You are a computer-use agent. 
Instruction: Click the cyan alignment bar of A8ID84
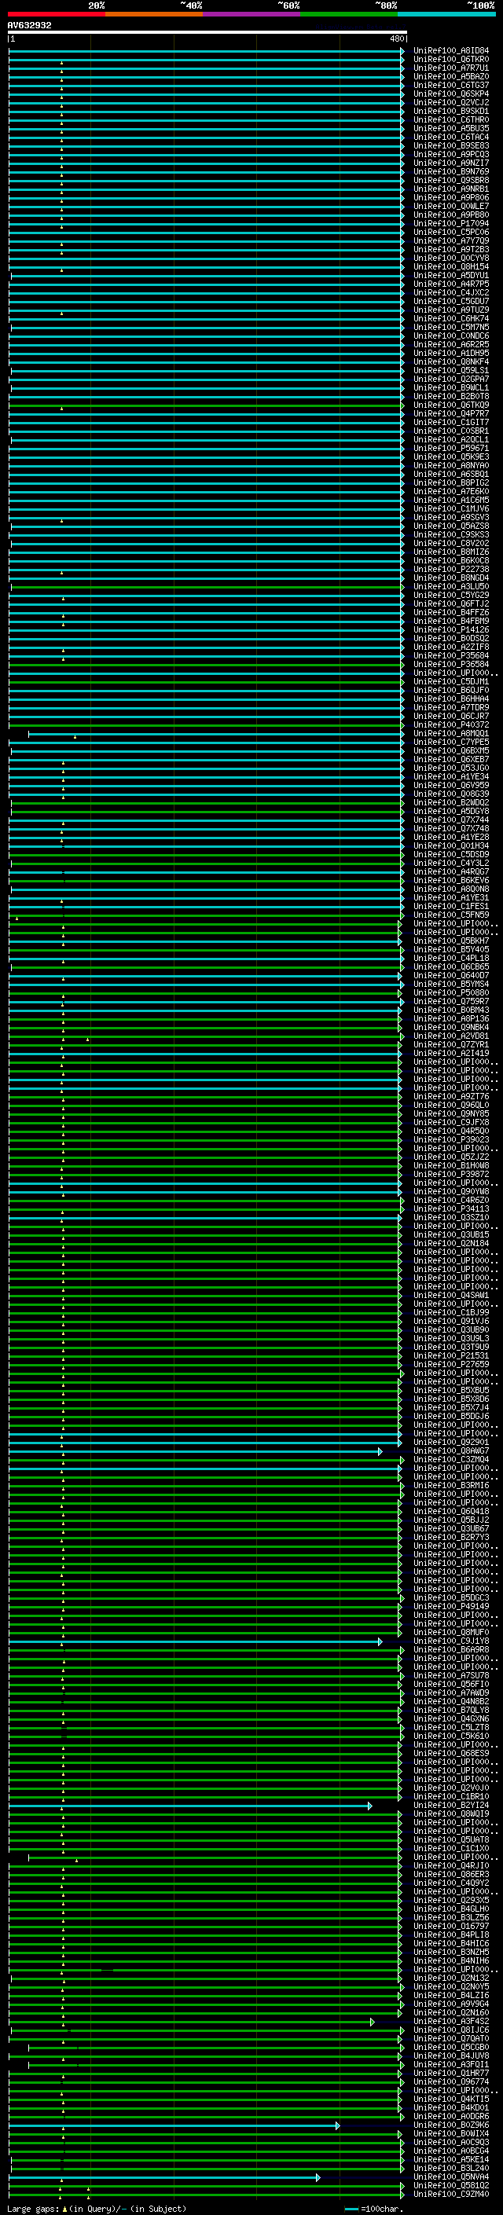[207, 51]
